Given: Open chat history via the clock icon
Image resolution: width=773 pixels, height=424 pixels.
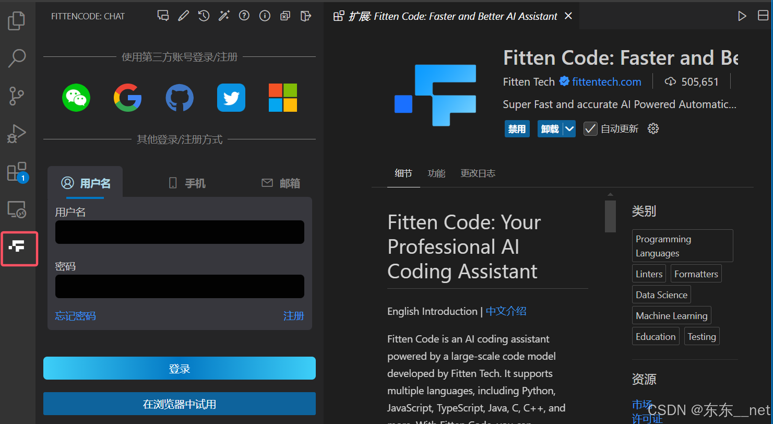Looking at the screenshot, I should tap(204, 16).
